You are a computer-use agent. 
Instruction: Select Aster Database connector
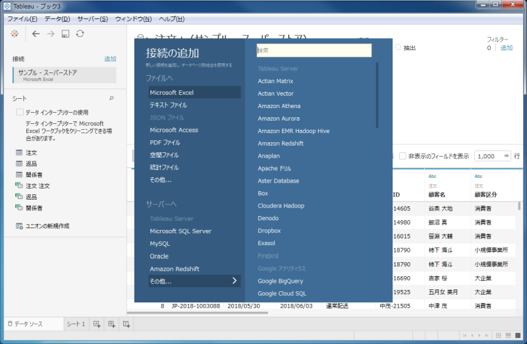pos(278,181)
